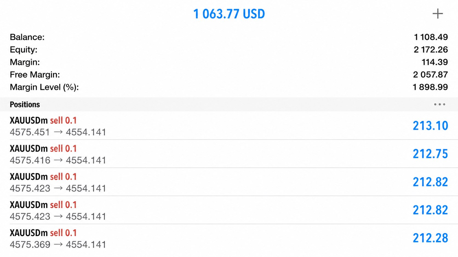Tap the 213.10 profit value
458x257 pixels.
point(430,126)
